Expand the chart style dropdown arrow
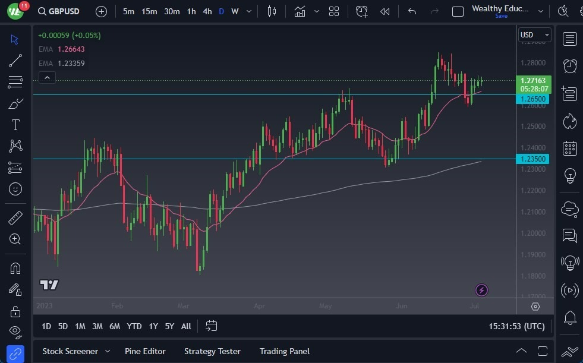583x363 pixels. pyautogui.click(x=317, y=11)
